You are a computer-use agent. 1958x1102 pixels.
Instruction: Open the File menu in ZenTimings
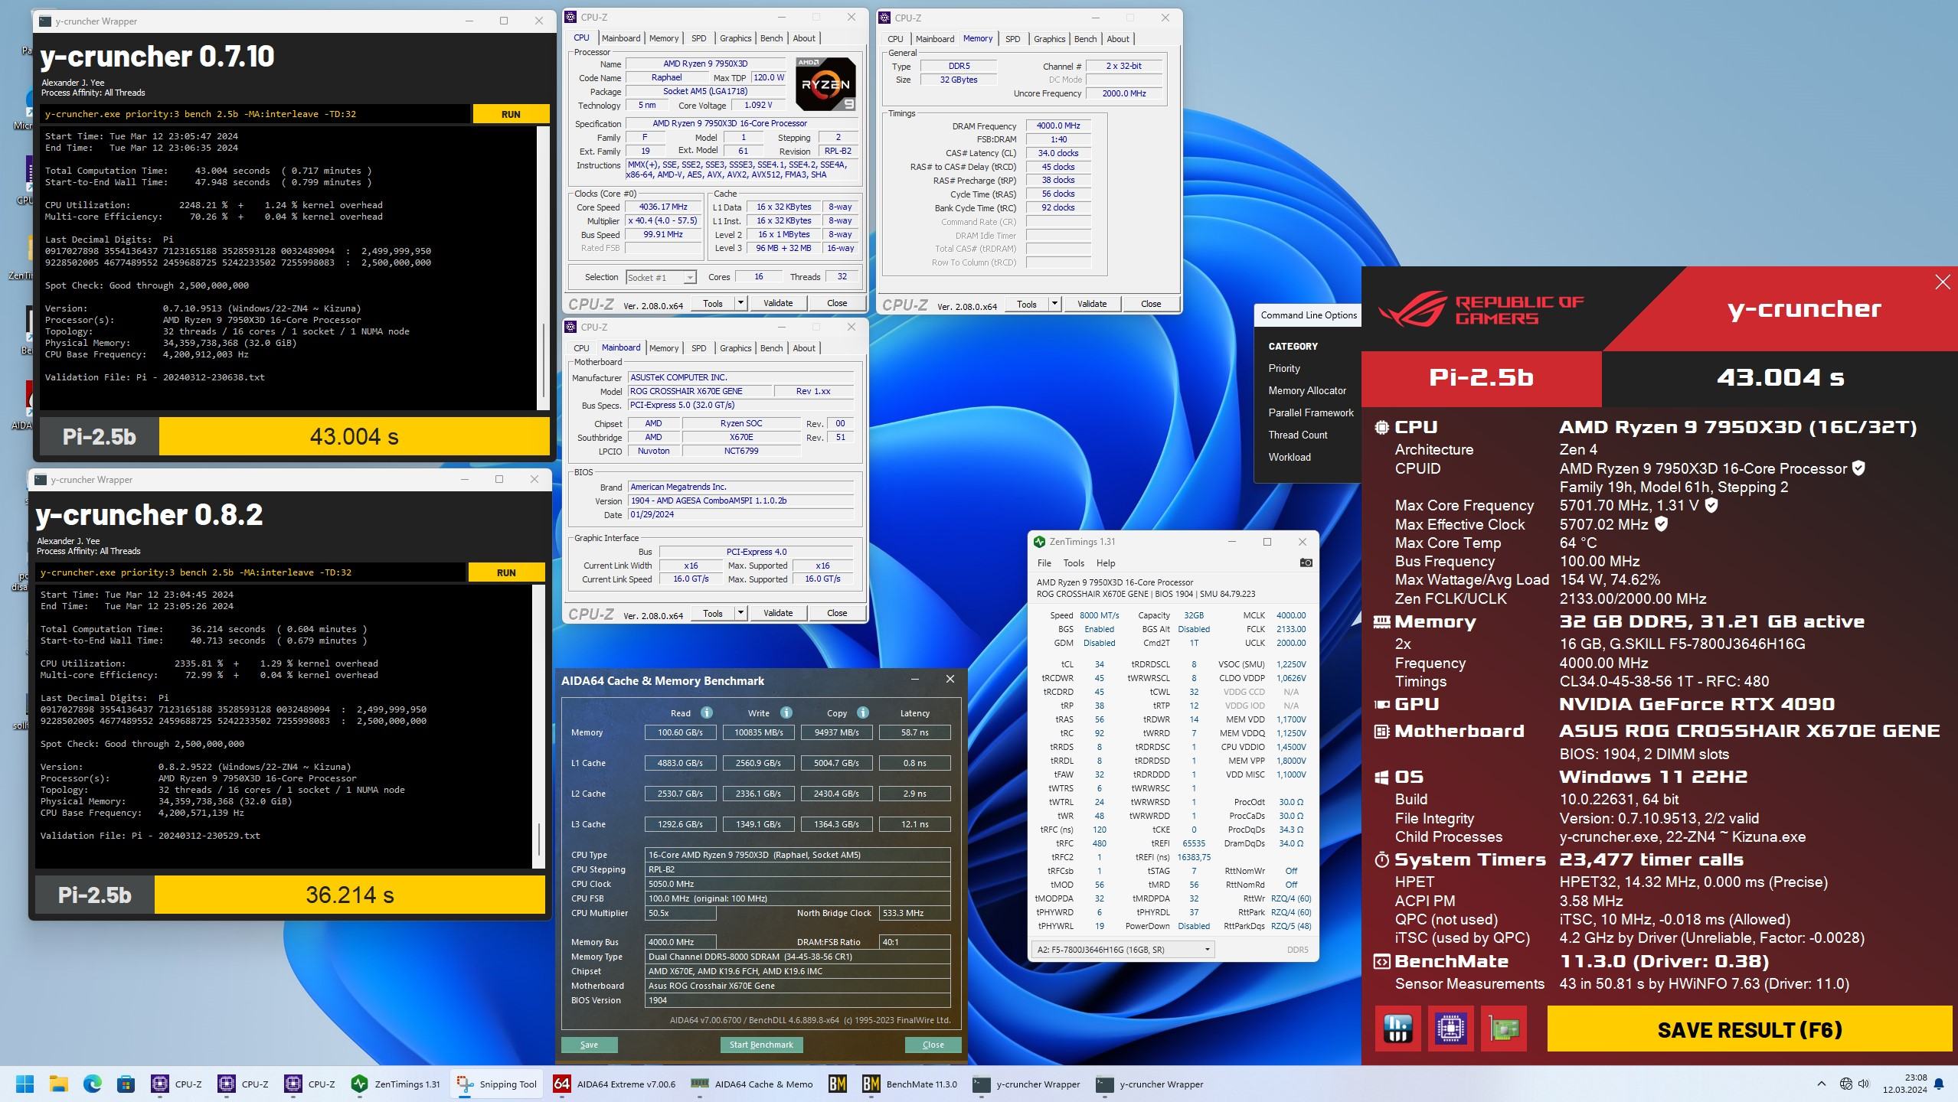coord(1044,562)
